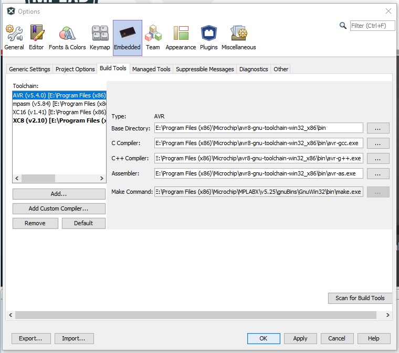The image size is (399, 353).
Task: Open the Fonts & Colors category
Action: pos(67,38)
